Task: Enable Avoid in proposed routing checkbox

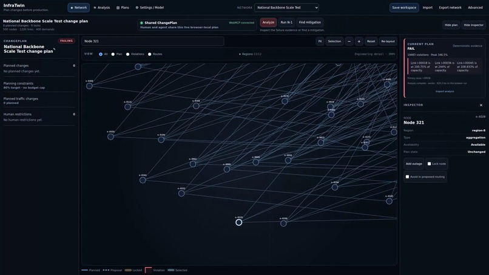Action: point(407,177)
